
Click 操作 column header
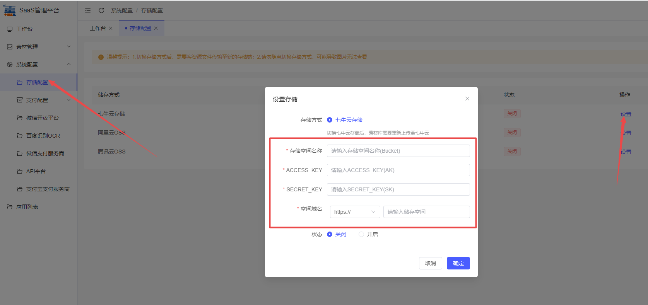point(625,95)
